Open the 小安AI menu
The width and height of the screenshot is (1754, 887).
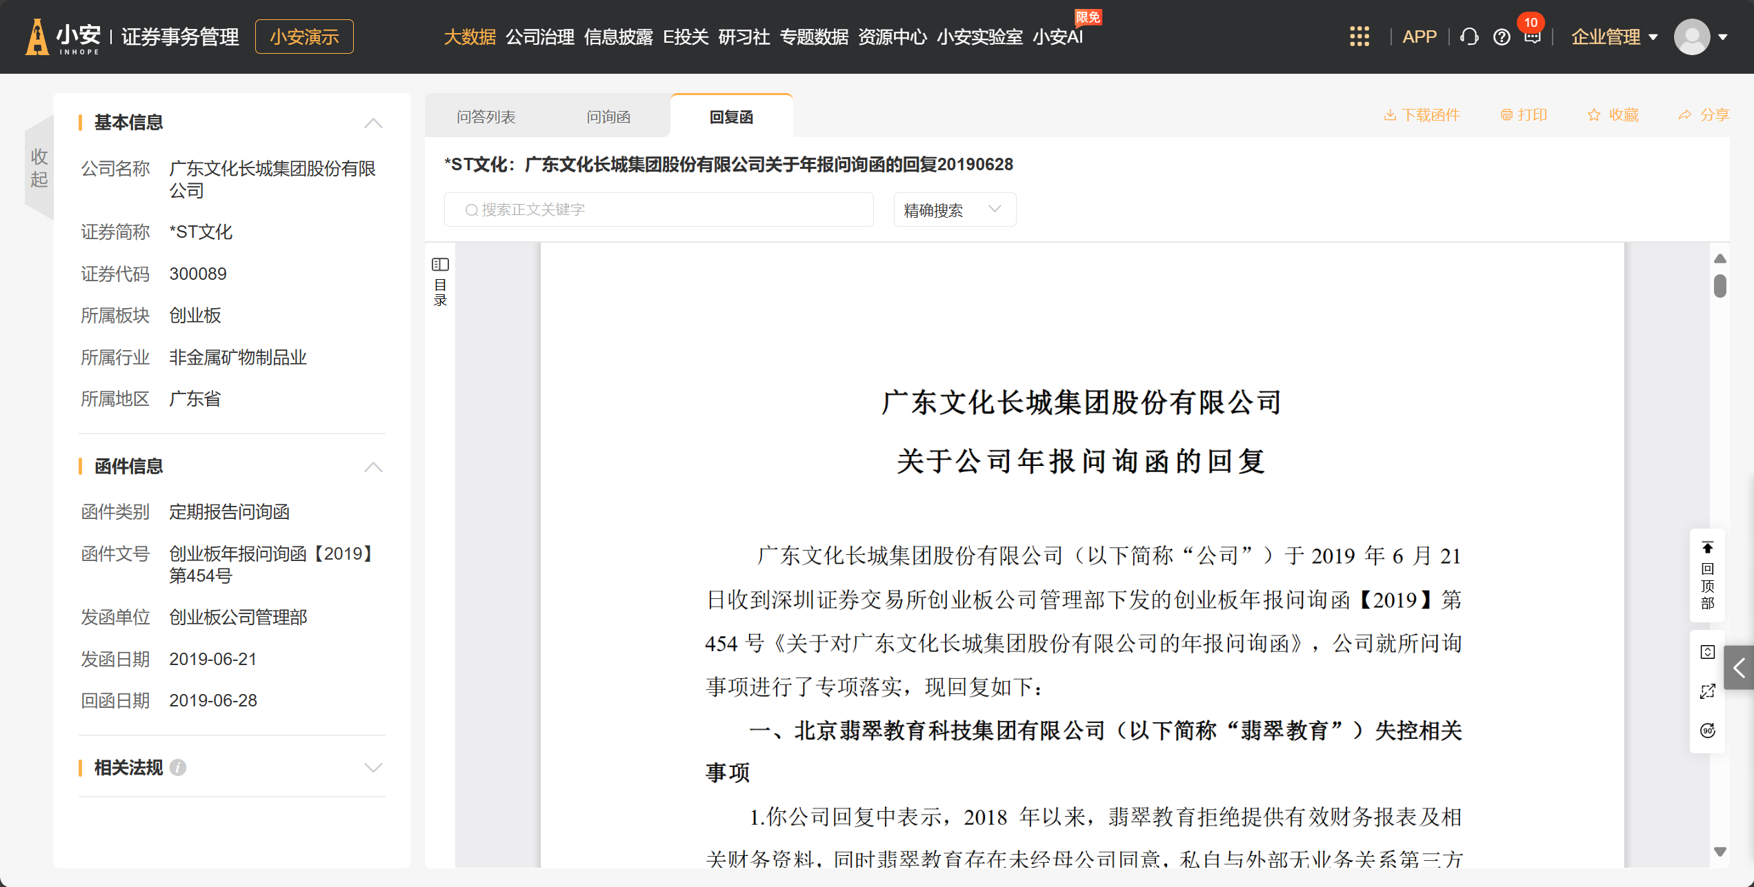[1057, 37]
